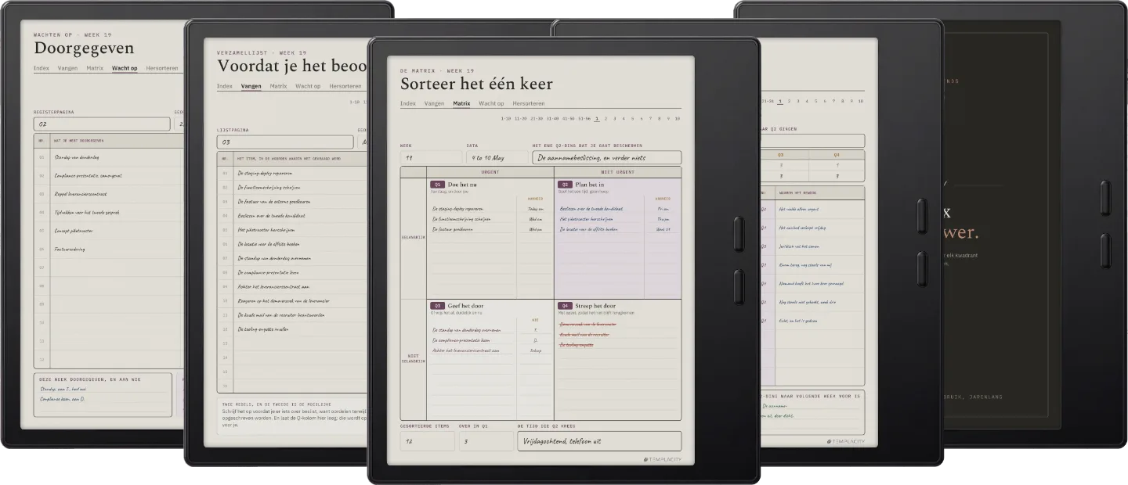Tap the Q1 badge beside 'Doe het nu'
The width and height of the screenshot is (1128, 485).
(438, 185)
